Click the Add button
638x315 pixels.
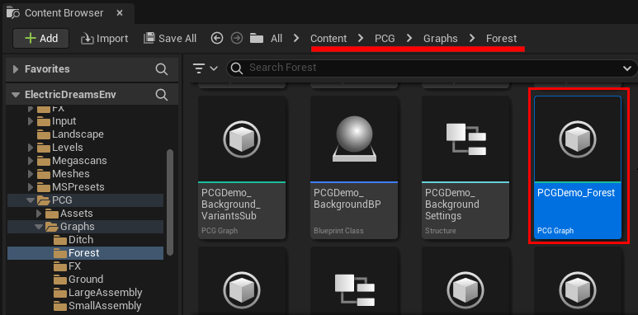[41, 38]
